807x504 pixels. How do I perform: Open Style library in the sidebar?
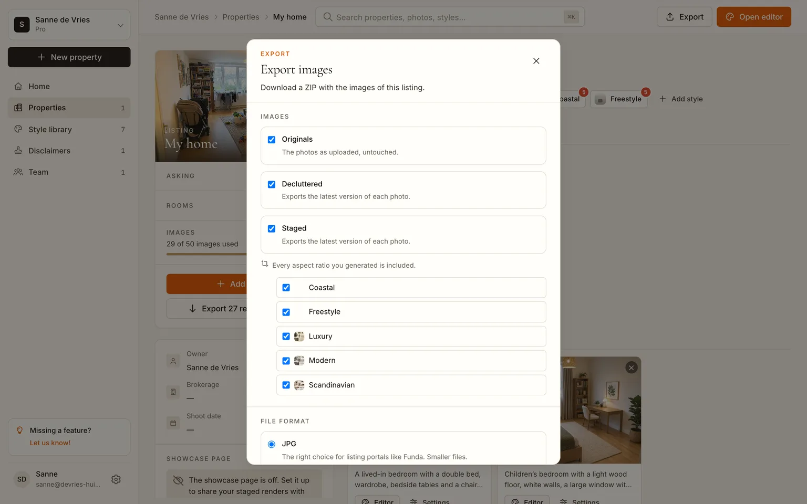point(69,129)
